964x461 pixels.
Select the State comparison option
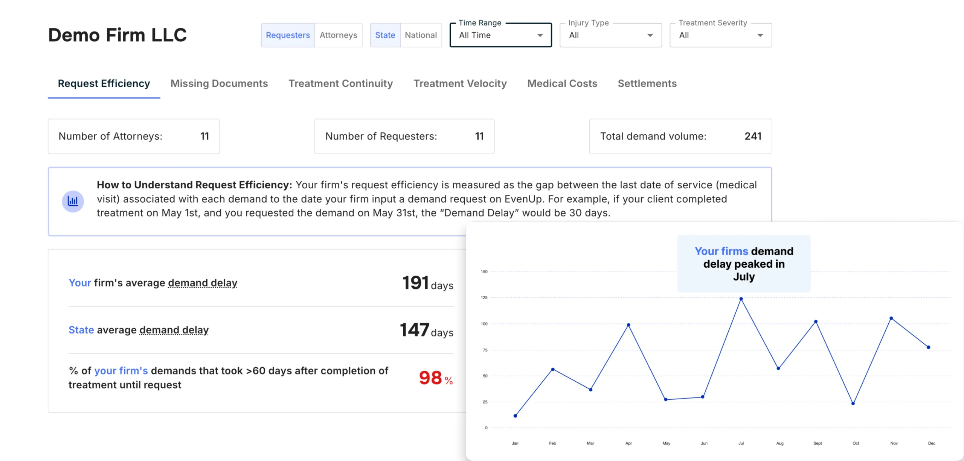[x=385, y=35]
